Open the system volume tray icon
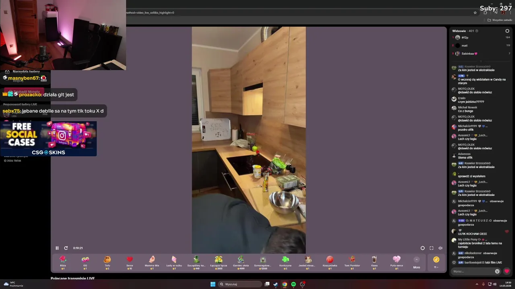The height and width of the screenshot is (289, 515). [494, 284]
